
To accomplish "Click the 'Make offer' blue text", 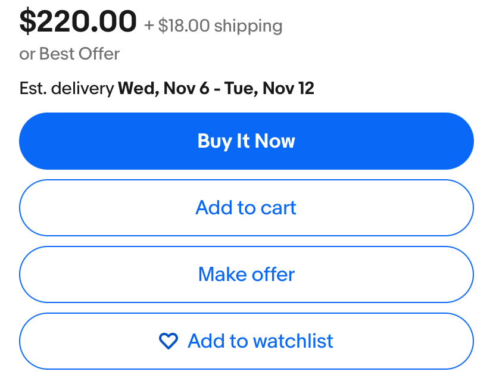I will coord(246,274).
